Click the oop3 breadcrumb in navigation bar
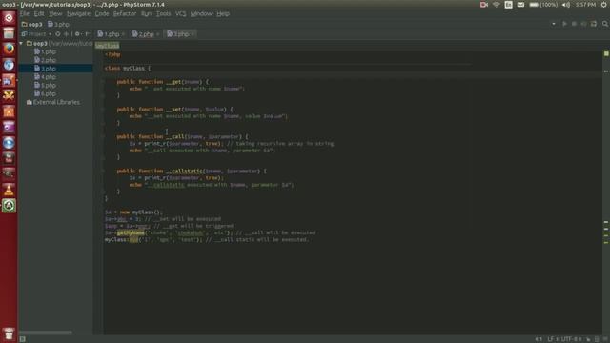Viewport: 610px width, 343px height. click(31, 24)
